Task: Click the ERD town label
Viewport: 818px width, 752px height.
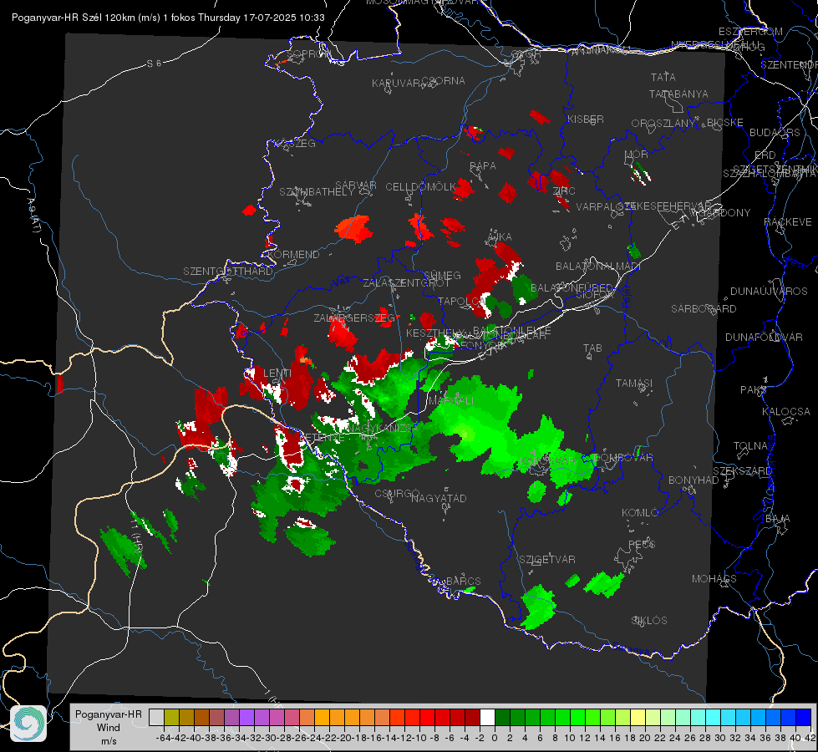Action: point(765,155)
